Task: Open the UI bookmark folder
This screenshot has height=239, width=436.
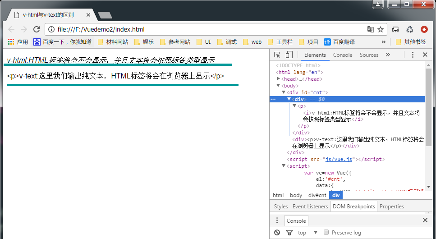Action: [x=204, y=42]
